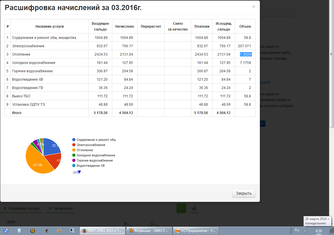Image resolution: width=334 pixels, height=235 pixels.
Task: Click the Платежи column header
Action: tap(202, 26)
